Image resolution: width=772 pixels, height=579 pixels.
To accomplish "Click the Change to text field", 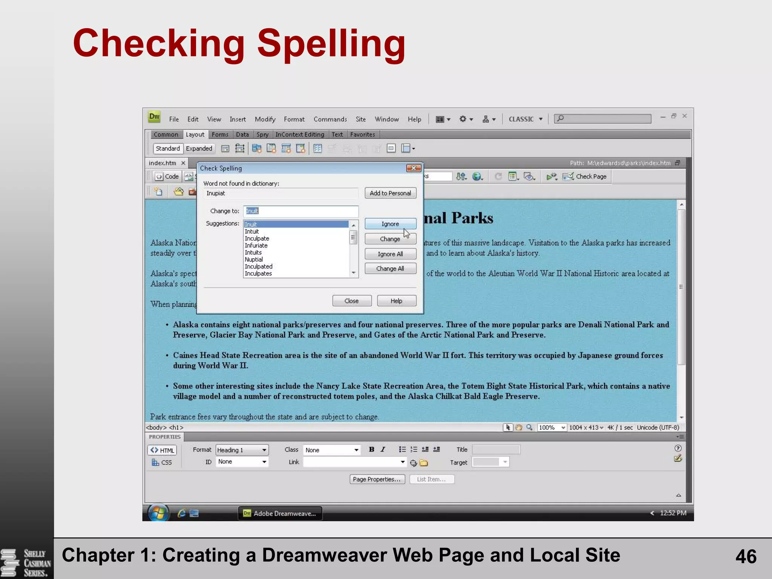I will coord(301,211).
